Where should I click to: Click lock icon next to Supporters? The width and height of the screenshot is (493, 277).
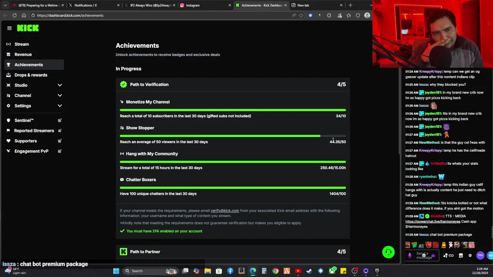click(60, 141)
